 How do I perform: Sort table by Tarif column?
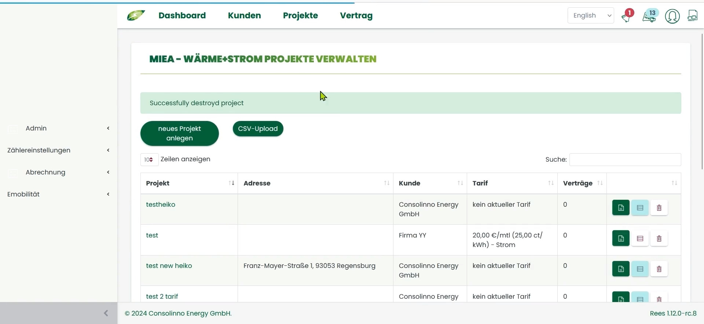(512, 183)
